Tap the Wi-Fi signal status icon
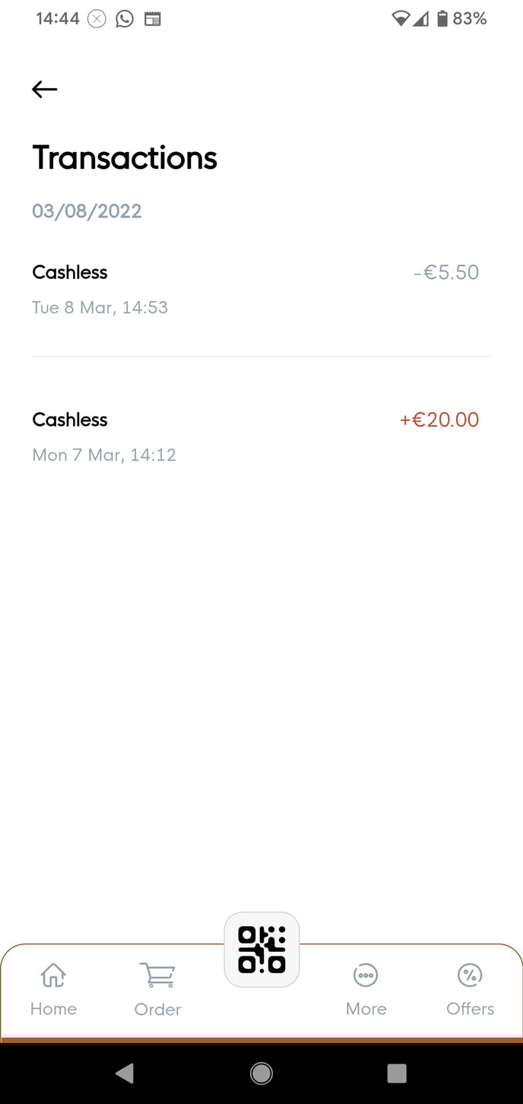This screenshot has height=1104, width=523. point(401,19)
